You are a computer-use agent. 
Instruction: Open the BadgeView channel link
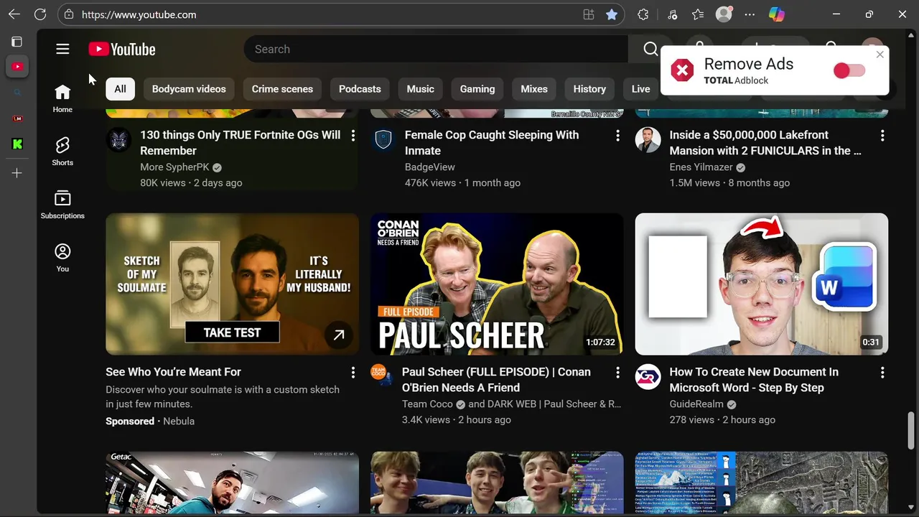[x=429, y=167]
